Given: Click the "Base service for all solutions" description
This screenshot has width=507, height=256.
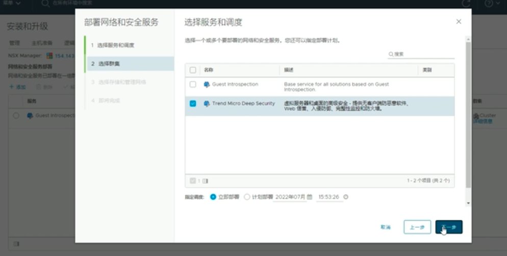Looking at the screenshot, I should (336, 87).
